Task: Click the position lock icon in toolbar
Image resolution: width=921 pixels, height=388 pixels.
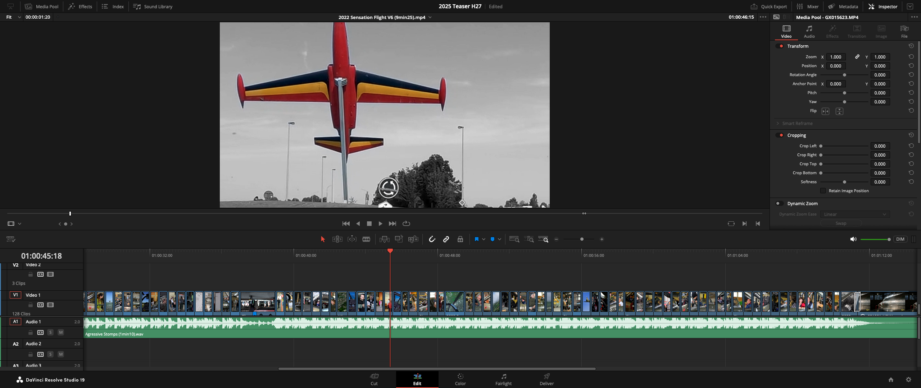Action: pyautogui.click(x=460, y=239)
